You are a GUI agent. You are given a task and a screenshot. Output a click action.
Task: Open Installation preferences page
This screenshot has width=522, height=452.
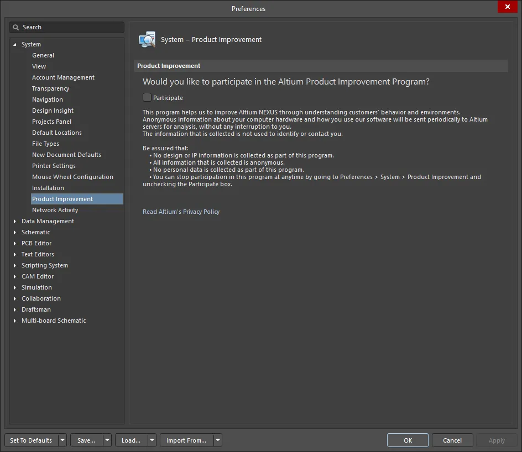point(48,188)
